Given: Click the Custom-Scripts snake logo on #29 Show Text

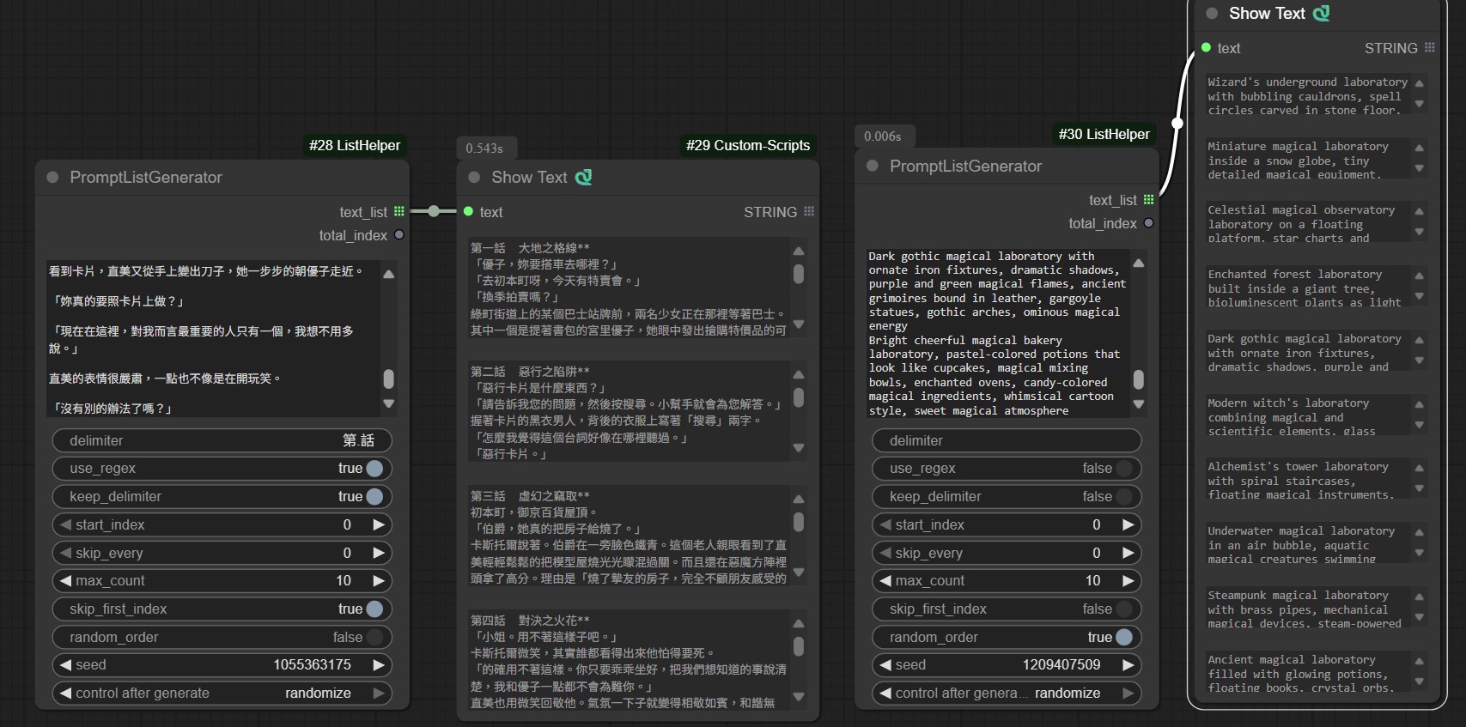Looking at the screenshot, I should [583, 178].
